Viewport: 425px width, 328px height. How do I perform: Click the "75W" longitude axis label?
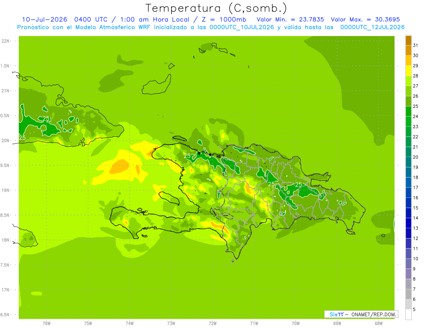click(88, 323)
